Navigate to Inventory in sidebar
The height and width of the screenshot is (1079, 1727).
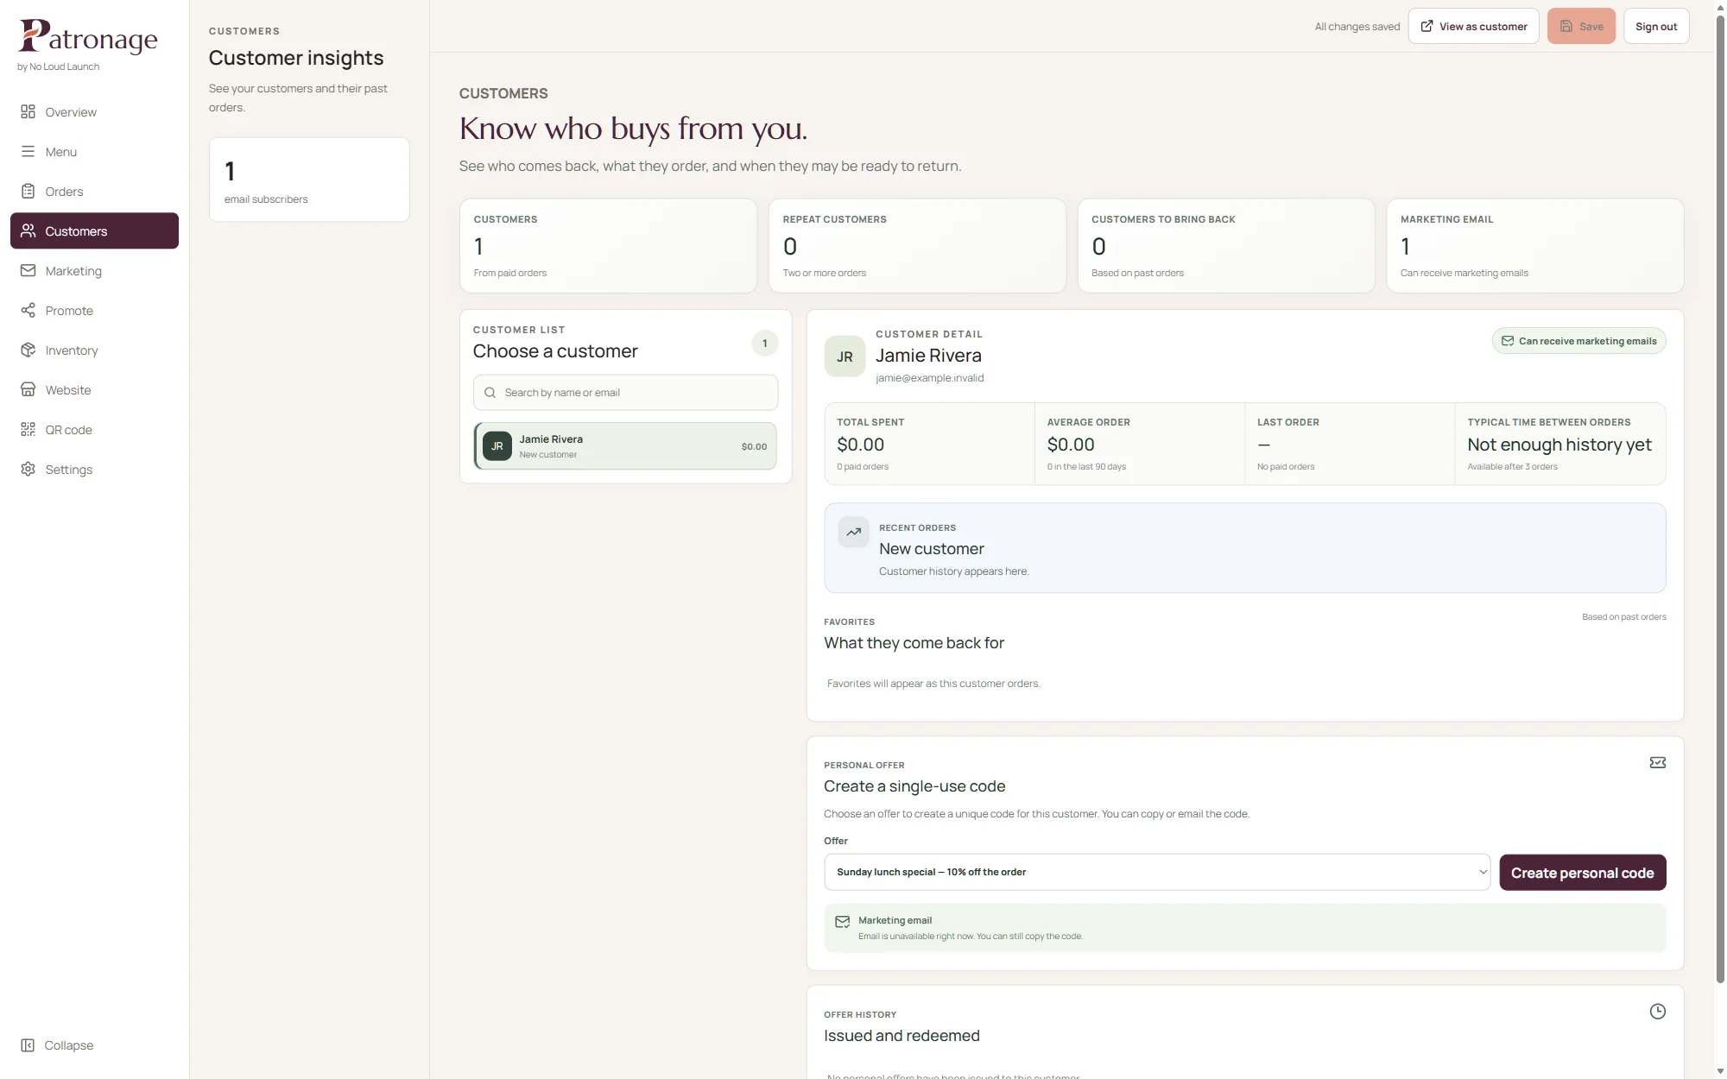[x=94, y=350]
